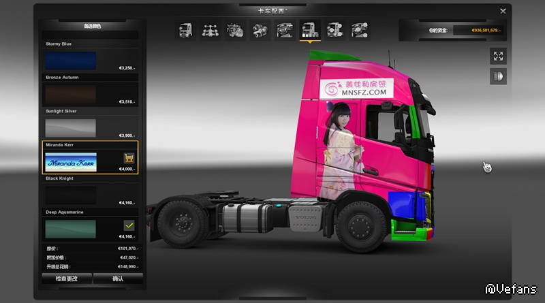Click the 确认 confirm button
Viewport: 545px width, 303px height.
tap(118, 278)
